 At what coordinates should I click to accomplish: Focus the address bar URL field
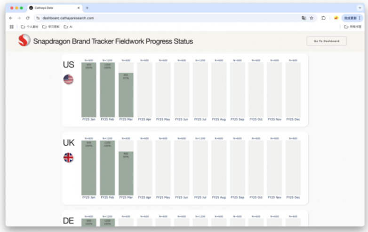(x=141, y=18)
